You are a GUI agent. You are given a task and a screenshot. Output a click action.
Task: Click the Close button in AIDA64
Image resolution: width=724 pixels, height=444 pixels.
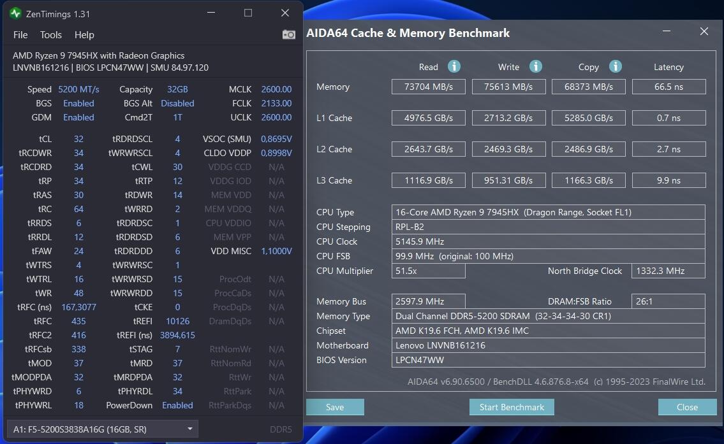click(687, 407)
